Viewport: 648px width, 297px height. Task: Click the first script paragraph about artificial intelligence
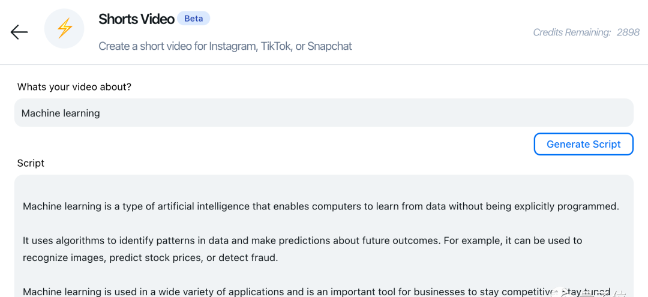321,206
